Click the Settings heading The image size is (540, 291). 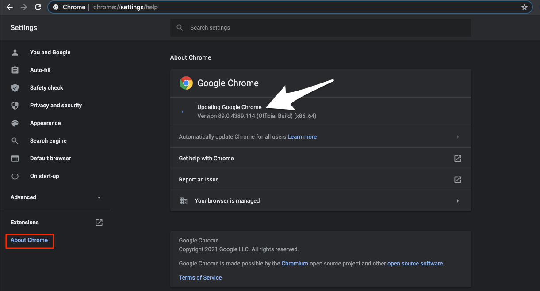click(24, 28)
